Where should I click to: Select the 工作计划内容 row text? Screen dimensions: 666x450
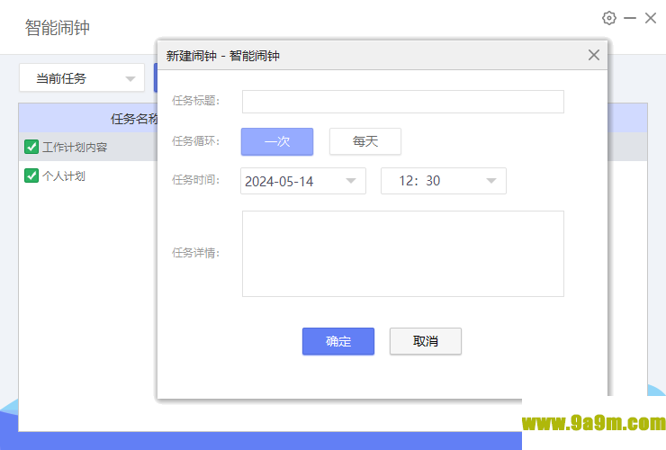pyautogui.click(x=75, y=147)
